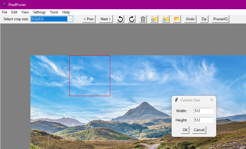This screenshot has height=149, width=246.
Task: Expand the crop size dropdown arrow
Action: [70, 19]
